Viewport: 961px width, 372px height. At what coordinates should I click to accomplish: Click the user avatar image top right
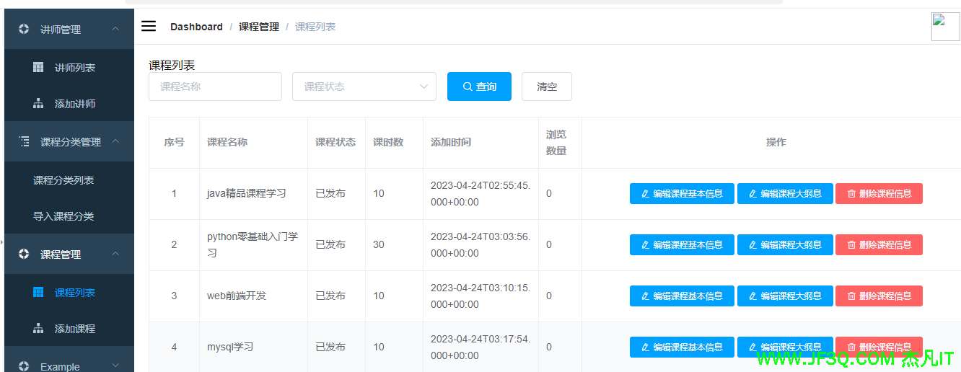pyautogui.click(x=945, y=27)
